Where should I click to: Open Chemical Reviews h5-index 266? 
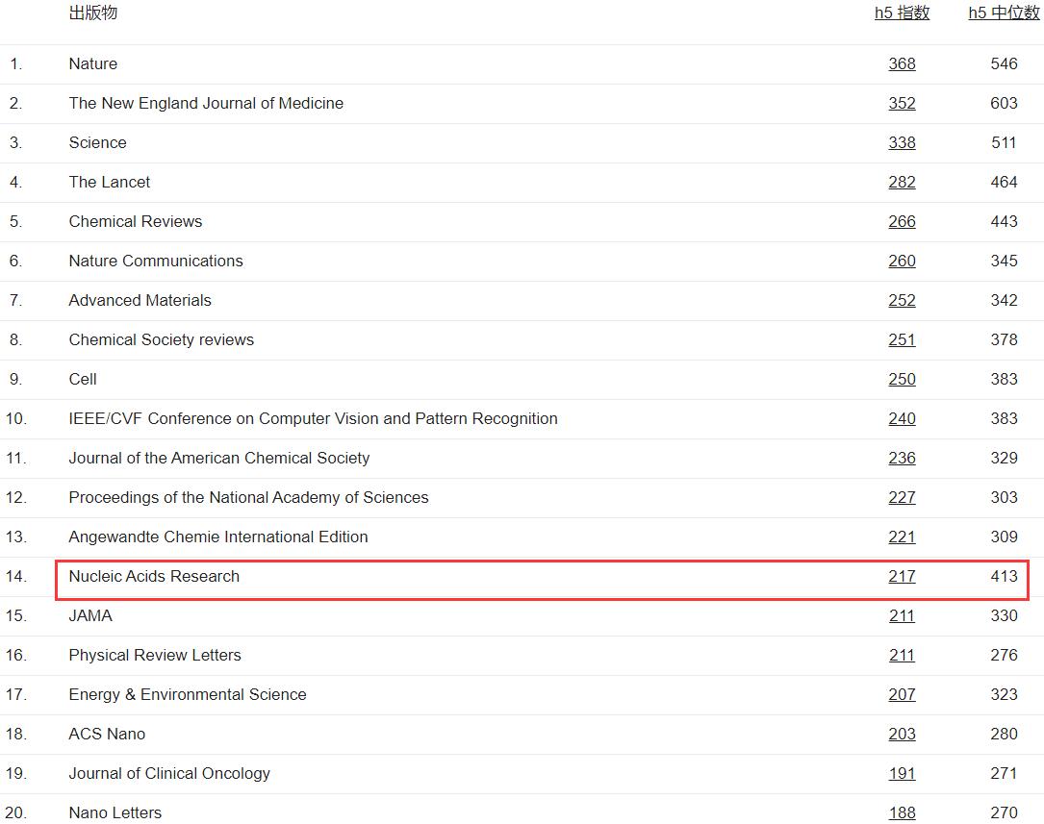tap(902, 221)
